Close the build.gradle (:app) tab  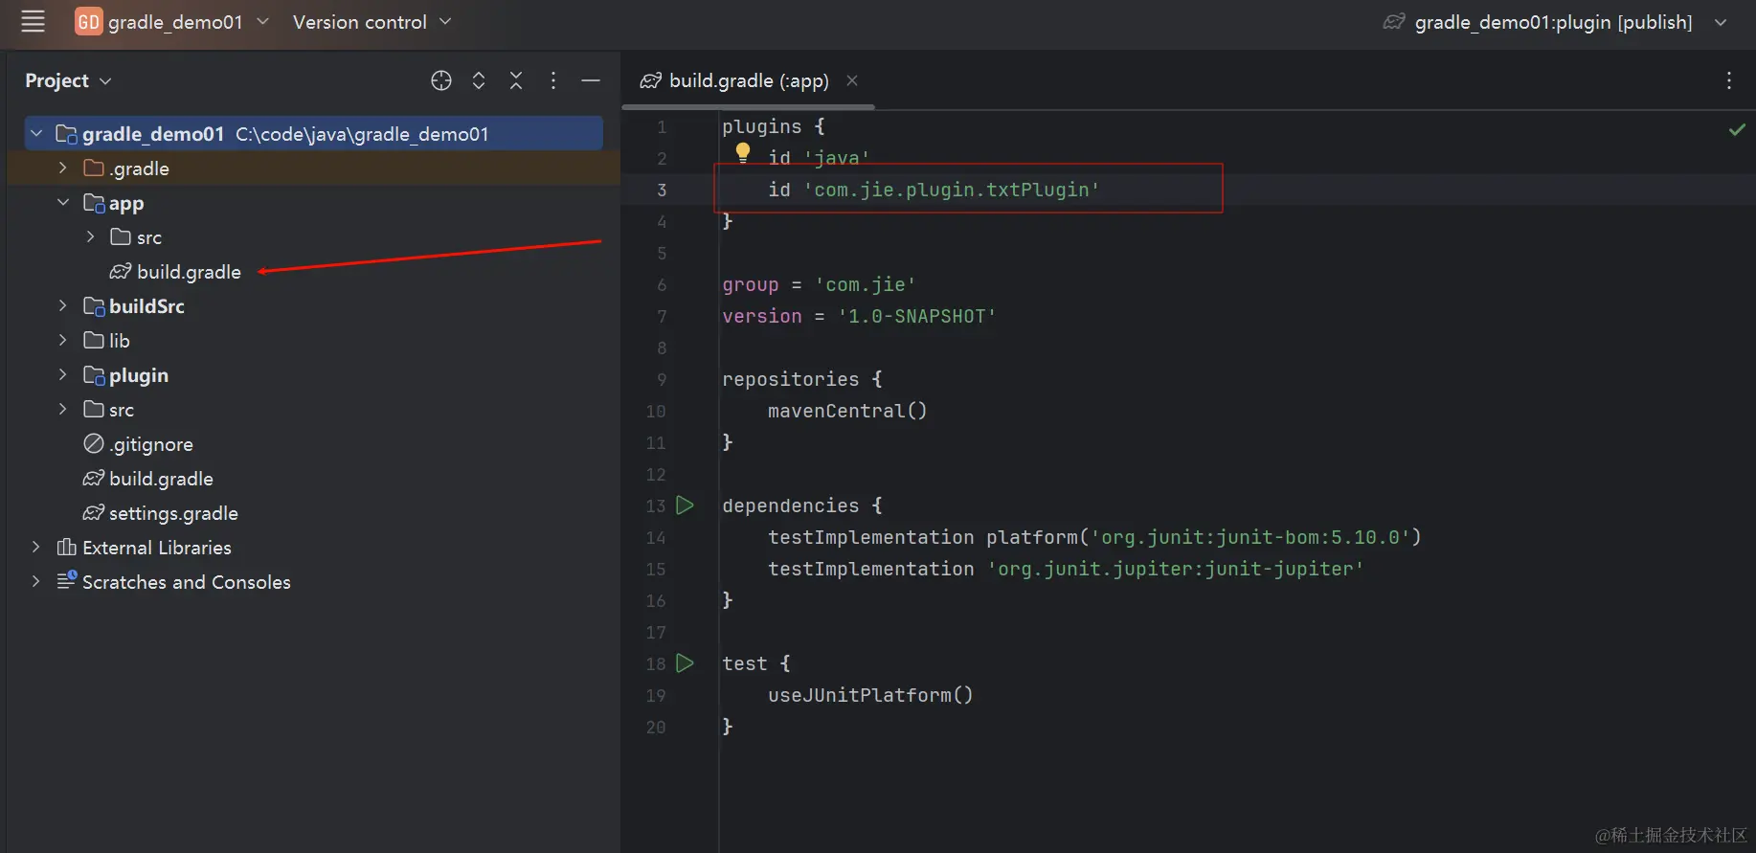[x=852, y=80]
